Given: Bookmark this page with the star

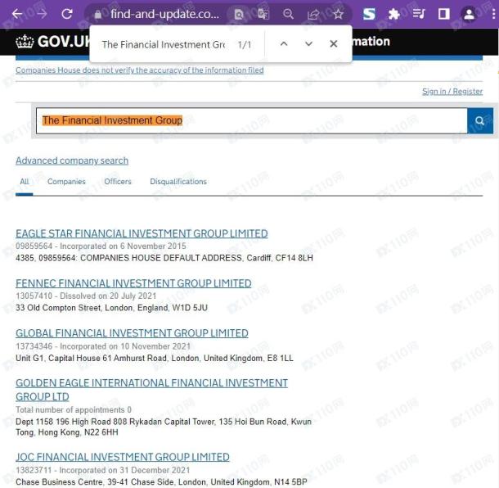Looking at the screenshot, I should point(338,14).
